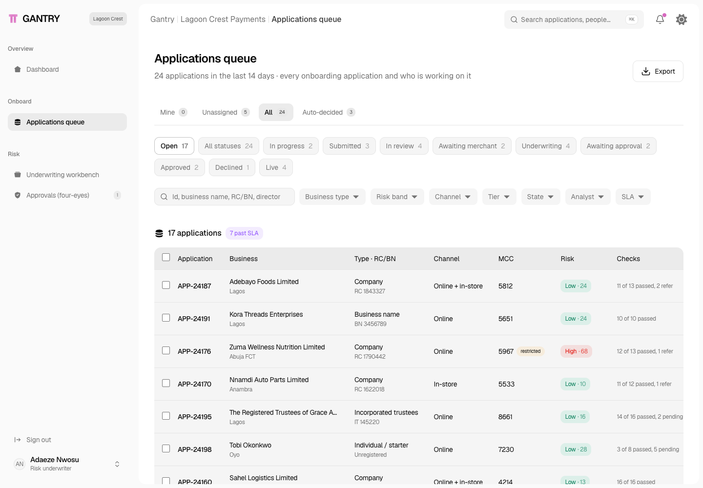Expand the Adaeze Nwosu account switcher
703x488 pixels.
coord(117,464)
